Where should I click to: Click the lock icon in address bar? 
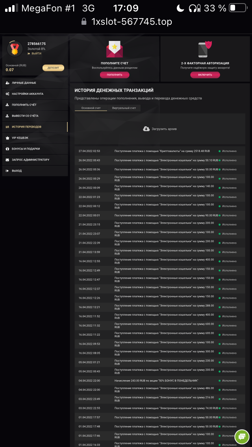(x=84, y=22)
